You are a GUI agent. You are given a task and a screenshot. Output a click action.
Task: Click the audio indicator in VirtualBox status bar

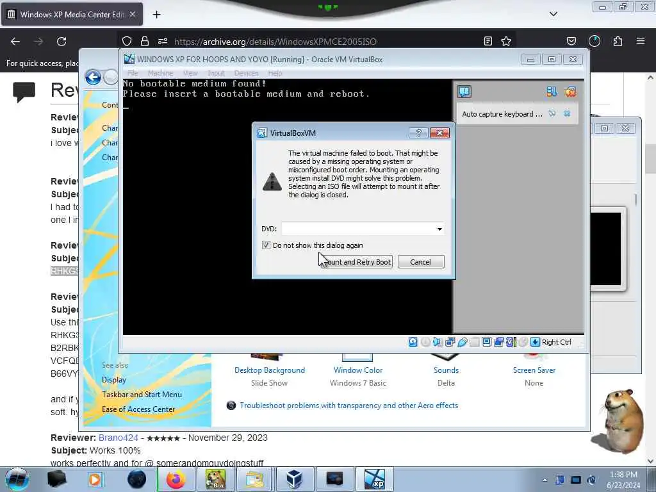coord(438,342)
